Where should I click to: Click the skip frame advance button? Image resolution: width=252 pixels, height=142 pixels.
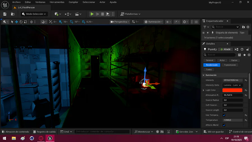97,14
